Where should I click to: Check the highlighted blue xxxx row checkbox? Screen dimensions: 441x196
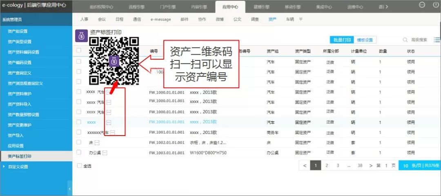click(x=79, y=122)
